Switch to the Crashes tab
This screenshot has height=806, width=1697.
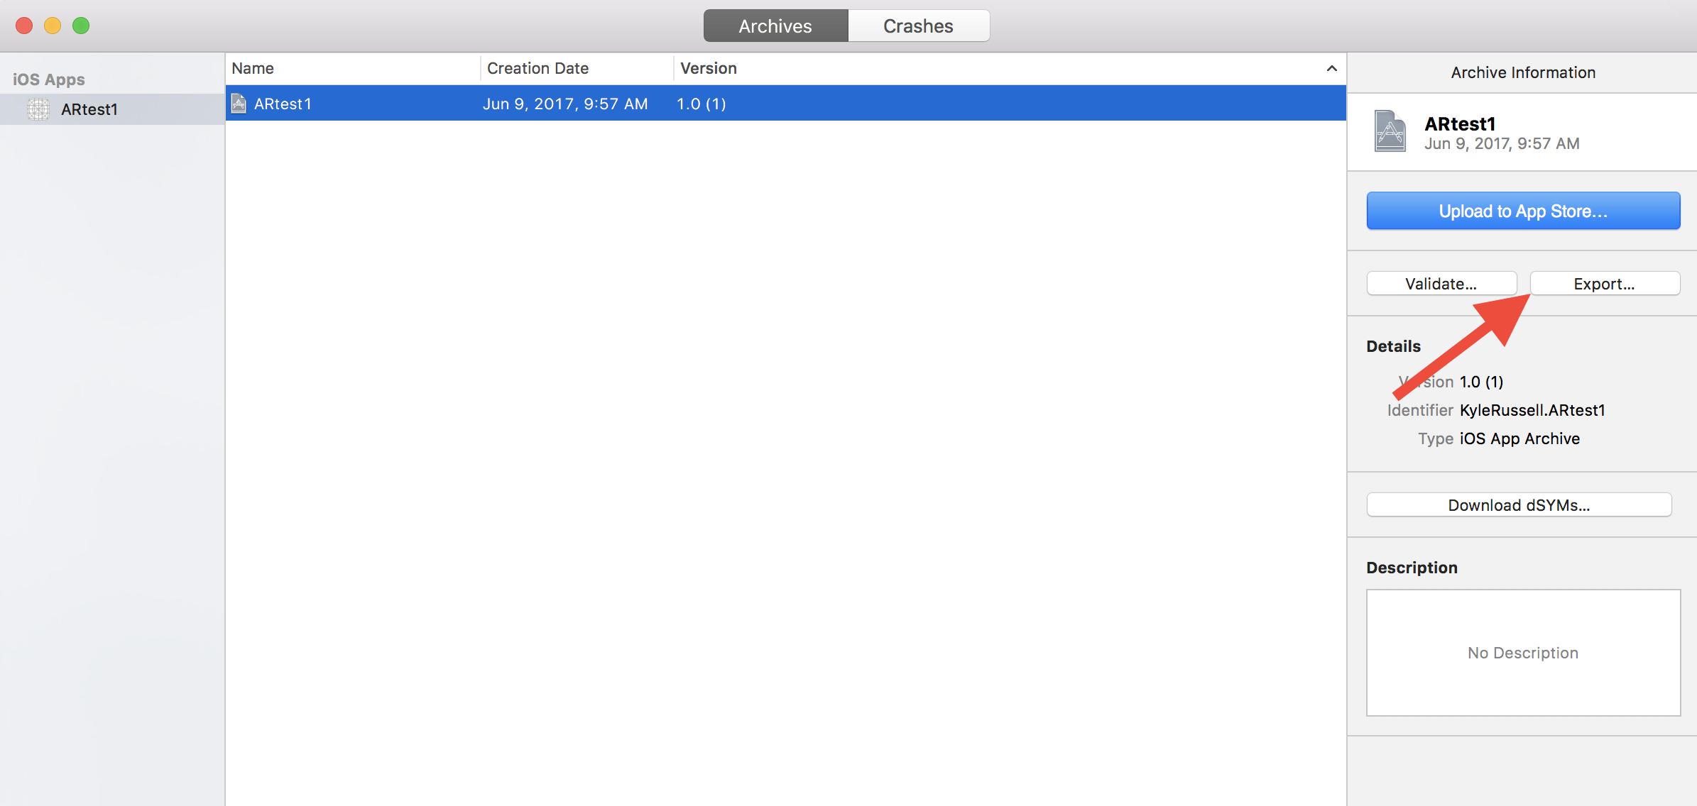pyautogui.click(x=918, y=26)
